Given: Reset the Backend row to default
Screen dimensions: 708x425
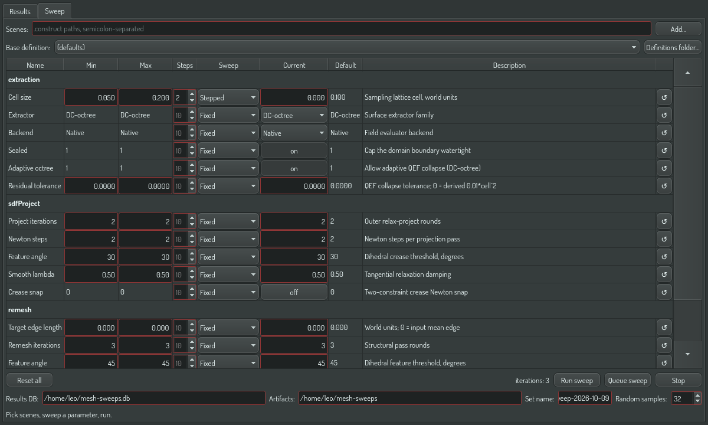Looking at the screenshot, I should [664, 133].
